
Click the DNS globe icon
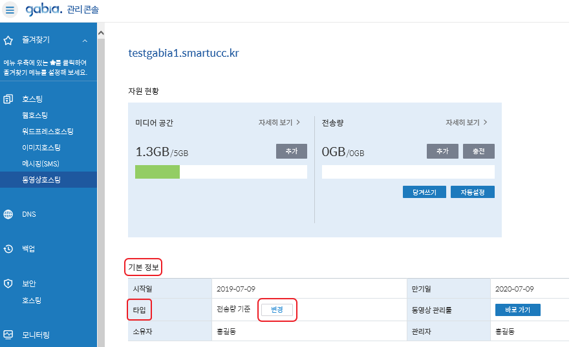pyautogui.click(x=8, y=214)
